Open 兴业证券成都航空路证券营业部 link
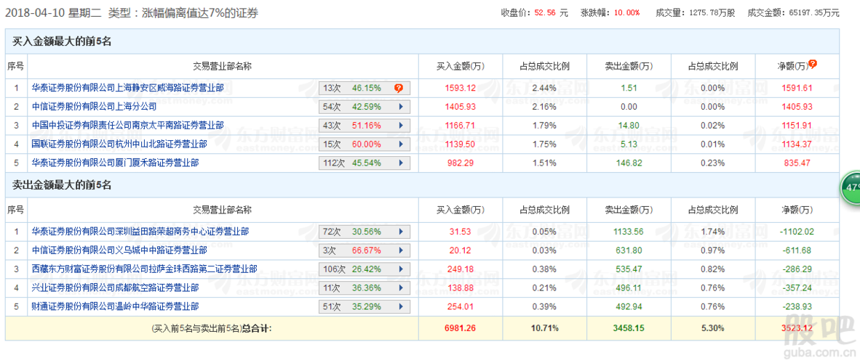 [x=115, y=287]
